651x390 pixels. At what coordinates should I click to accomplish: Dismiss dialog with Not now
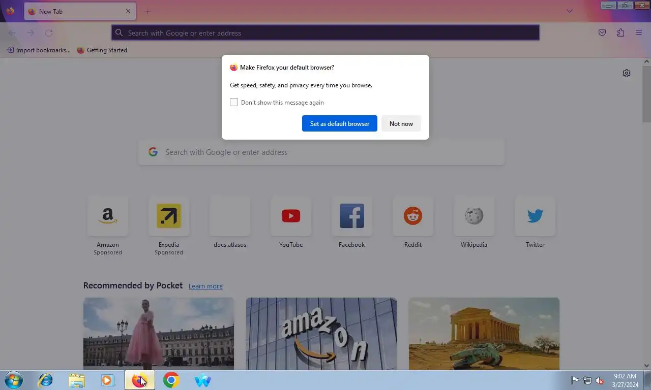tap(401, 123)
